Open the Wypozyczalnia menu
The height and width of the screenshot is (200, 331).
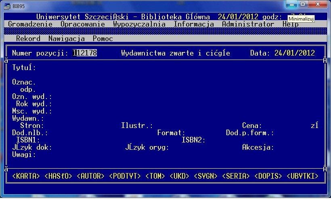pos(139,24)
